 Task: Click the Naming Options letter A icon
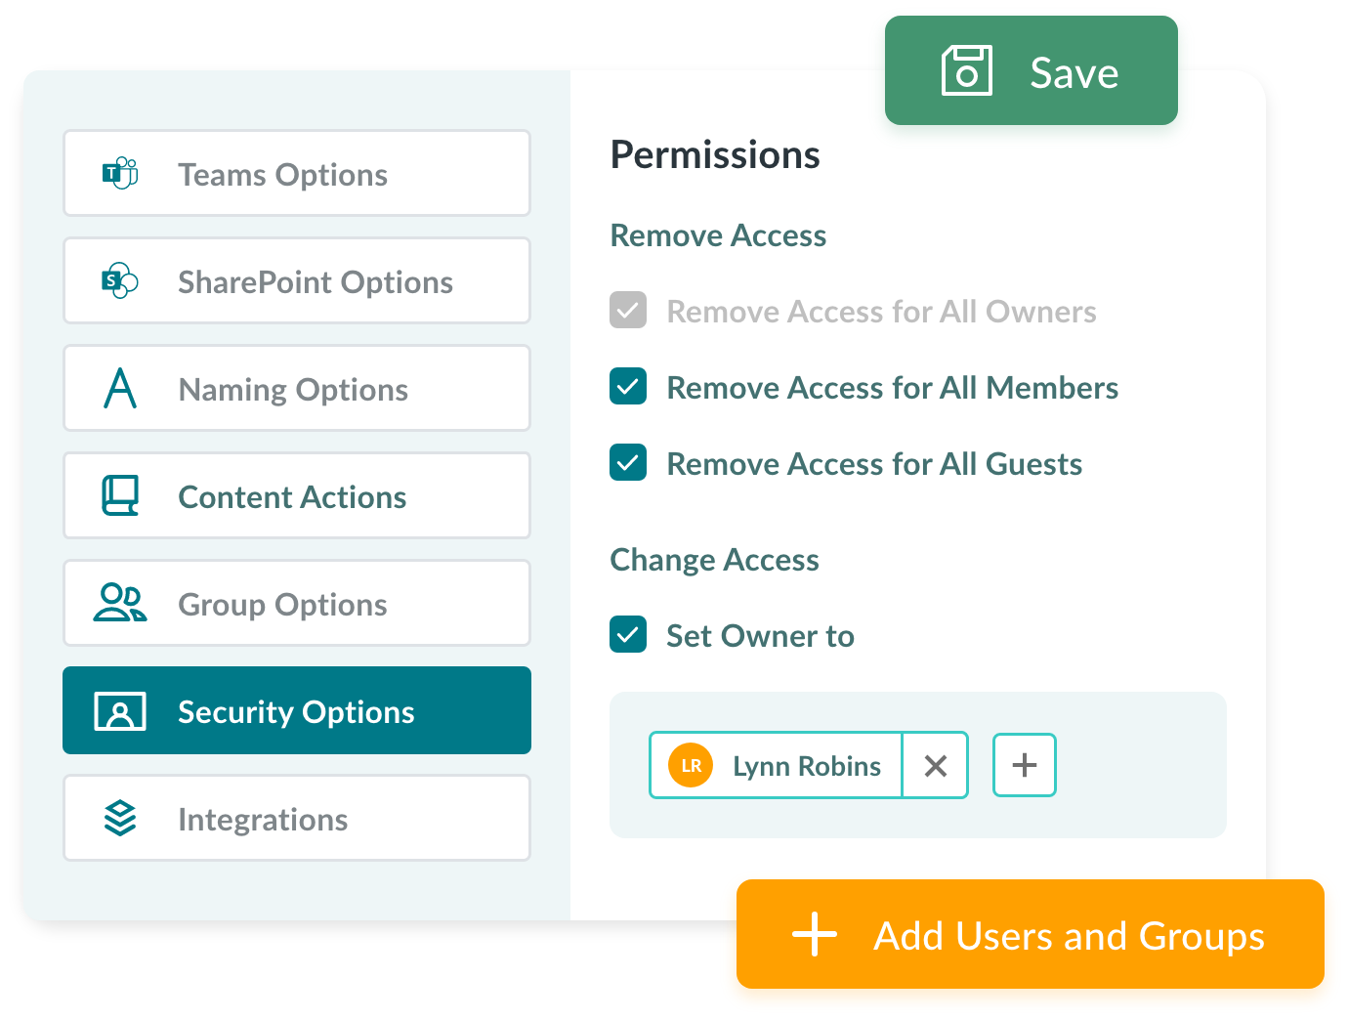click(x=120, y=389)
